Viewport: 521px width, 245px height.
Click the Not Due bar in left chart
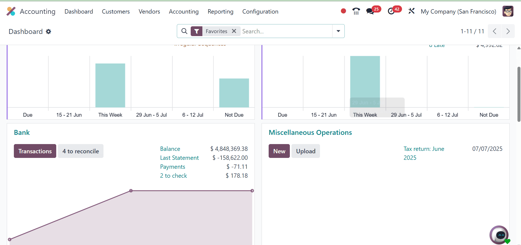(x=234, y=93)
